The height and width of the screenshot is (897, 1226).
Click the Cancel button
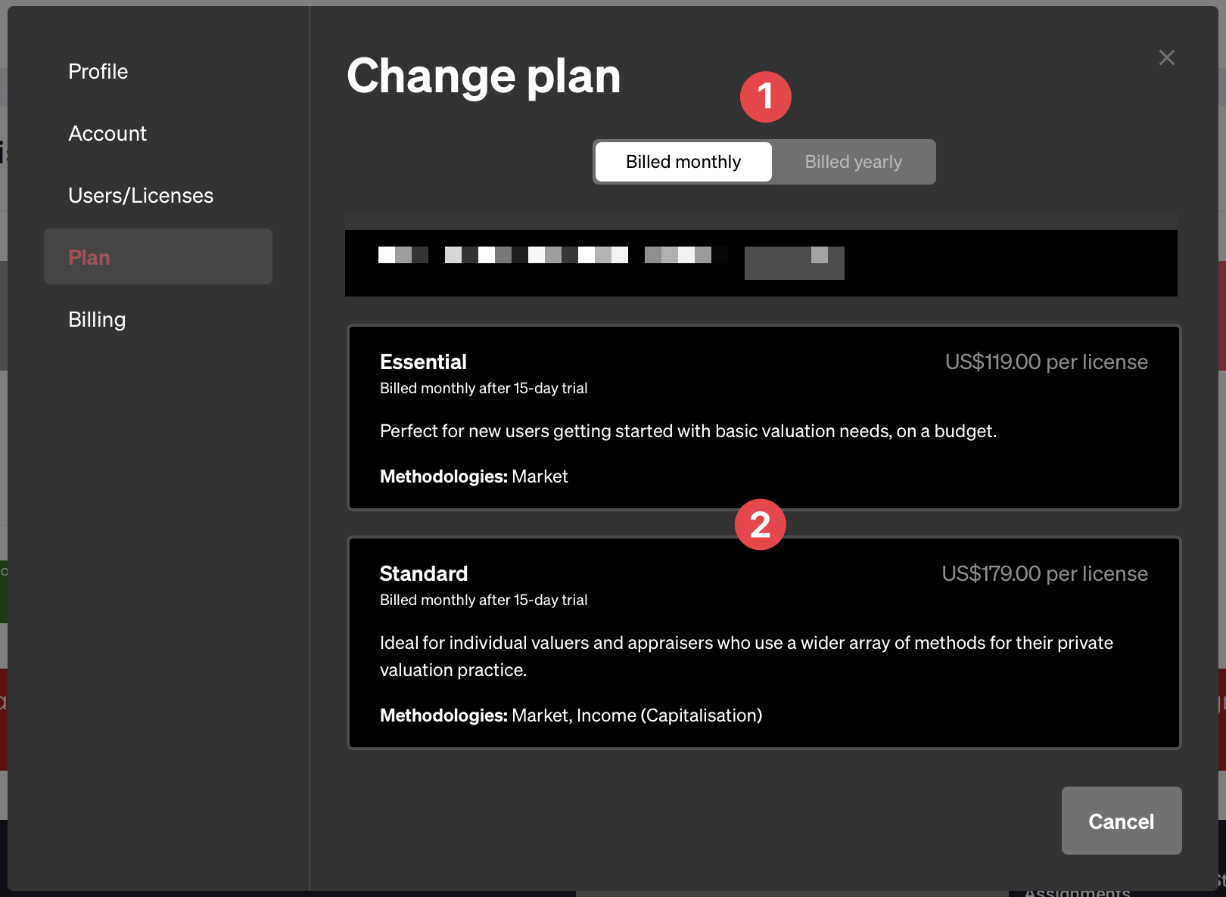(1121, 821)
